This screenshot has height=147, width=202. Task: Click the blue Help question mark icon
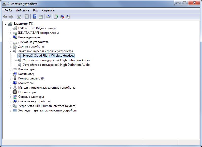(x=35, y=17)
